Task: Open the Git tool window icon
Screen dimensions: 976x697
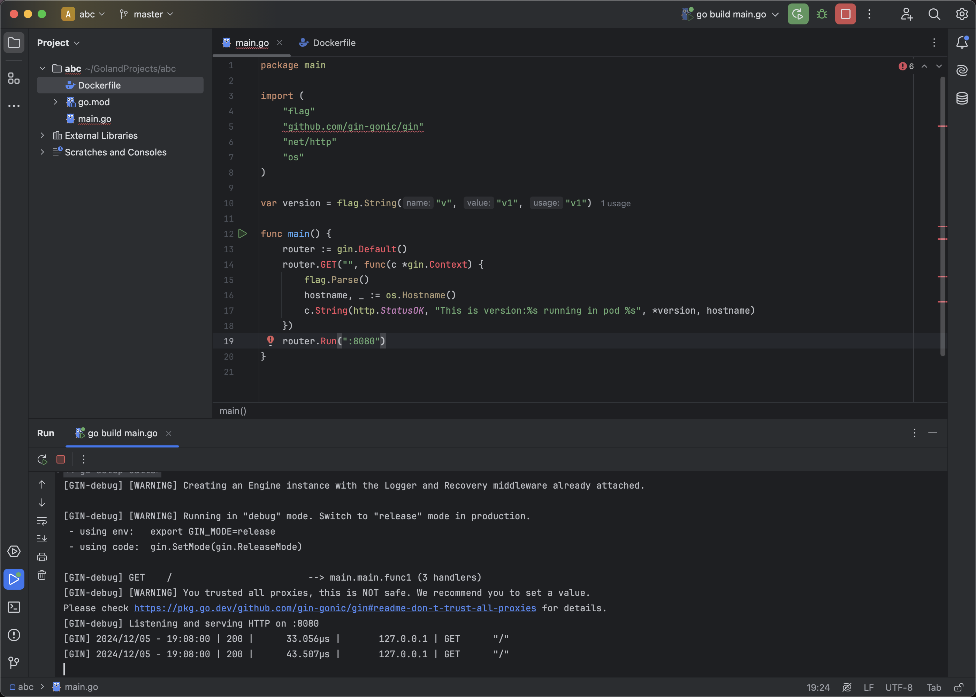Action: [x=14, y=662]
